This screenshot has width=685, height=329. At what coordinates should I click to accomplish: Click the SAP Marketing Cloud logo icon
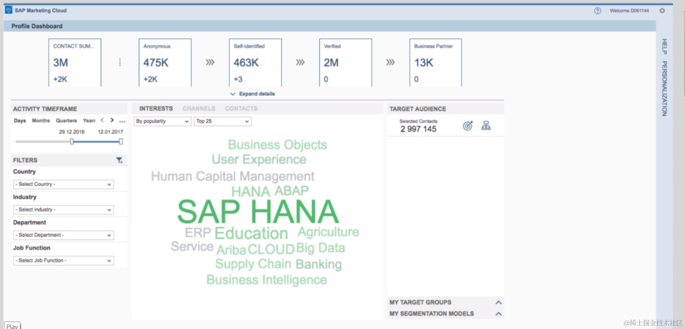(x=8, y=10)
